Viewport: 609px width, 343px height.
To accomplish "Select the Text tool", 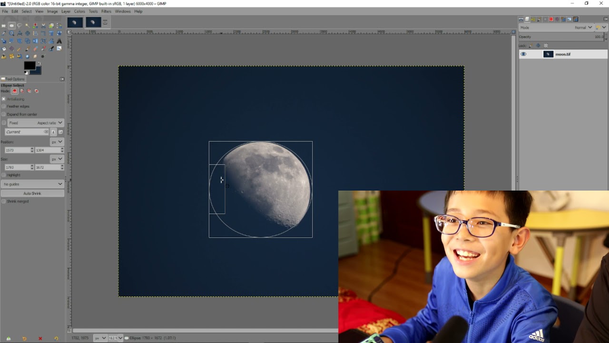I will (59, 41).
